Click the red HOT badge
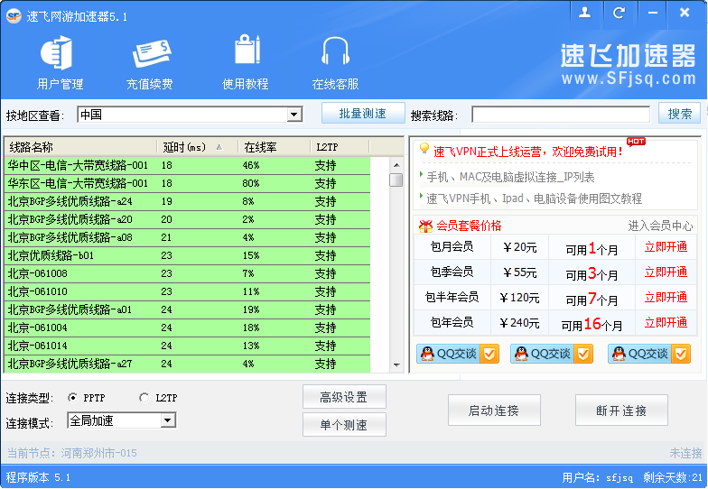The width and height of the screenshot is (708, 489). [x=636, y=142]
